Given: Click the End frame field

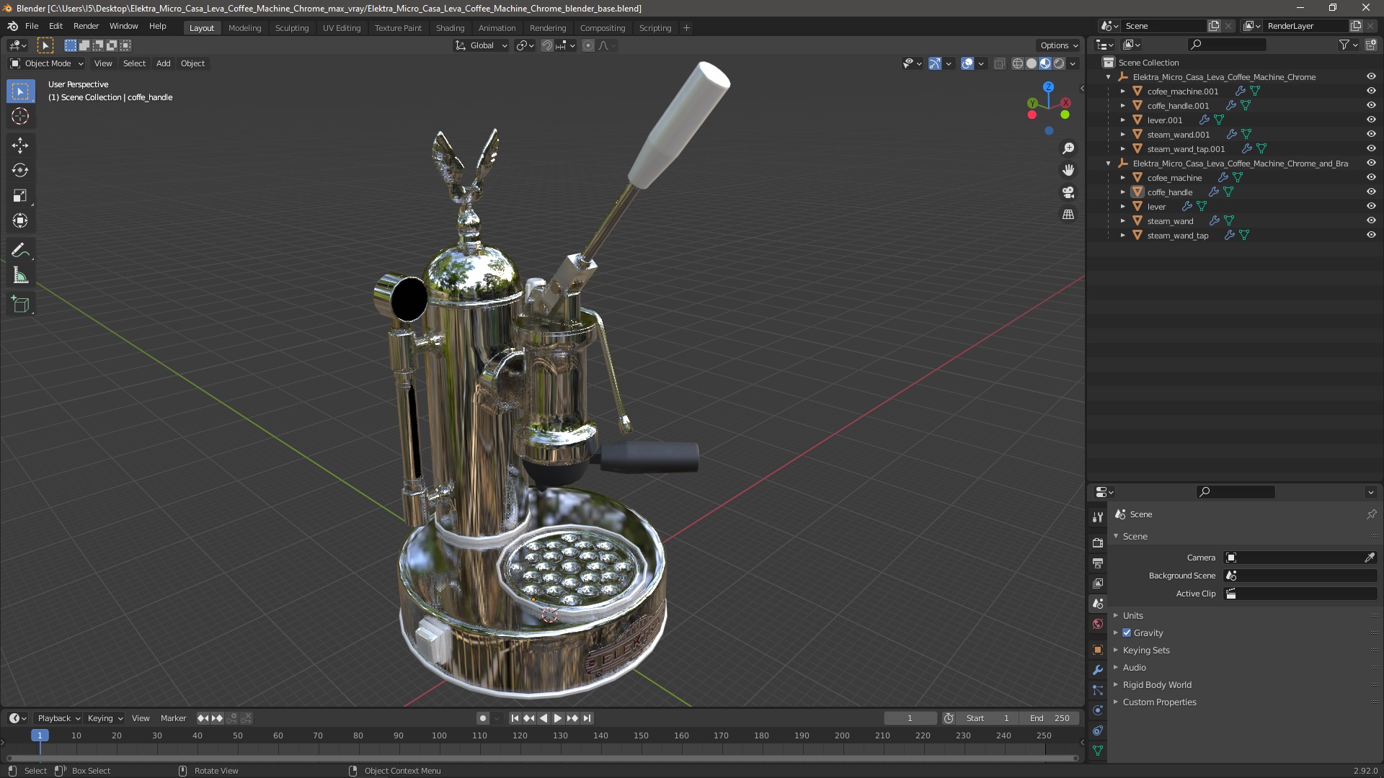Looking at the screenshot, I should click(1049, 718).
